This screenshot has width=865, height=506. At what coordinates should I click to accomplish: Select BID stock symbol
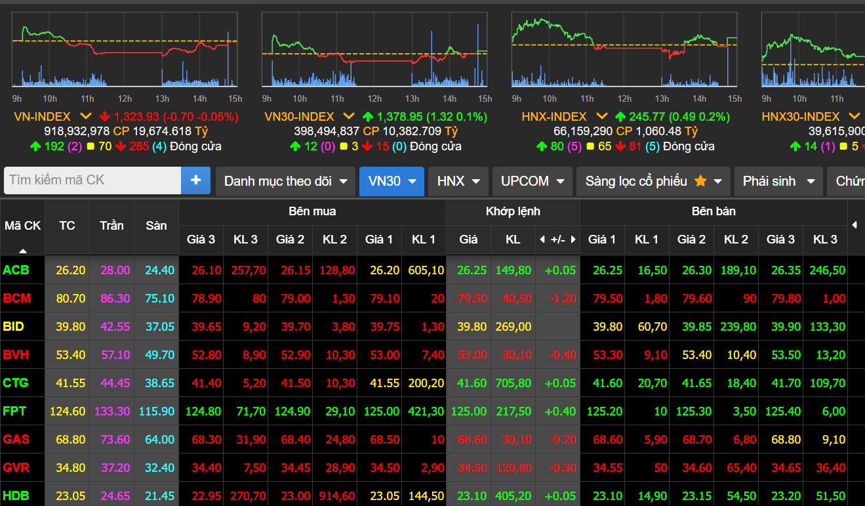tap(13, 326)
